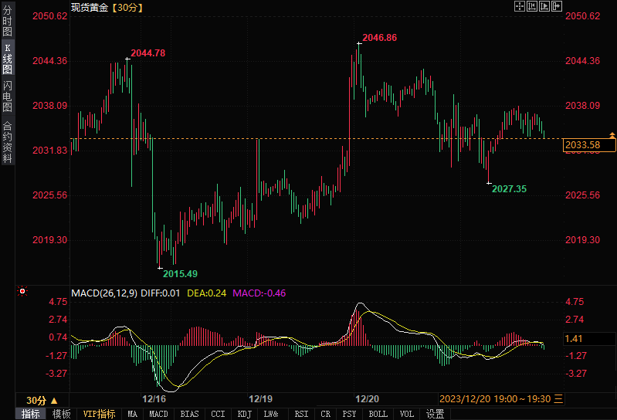Open the 30分 period selector
This screenshot has height=420, width=617.
[x=42, y=401]
